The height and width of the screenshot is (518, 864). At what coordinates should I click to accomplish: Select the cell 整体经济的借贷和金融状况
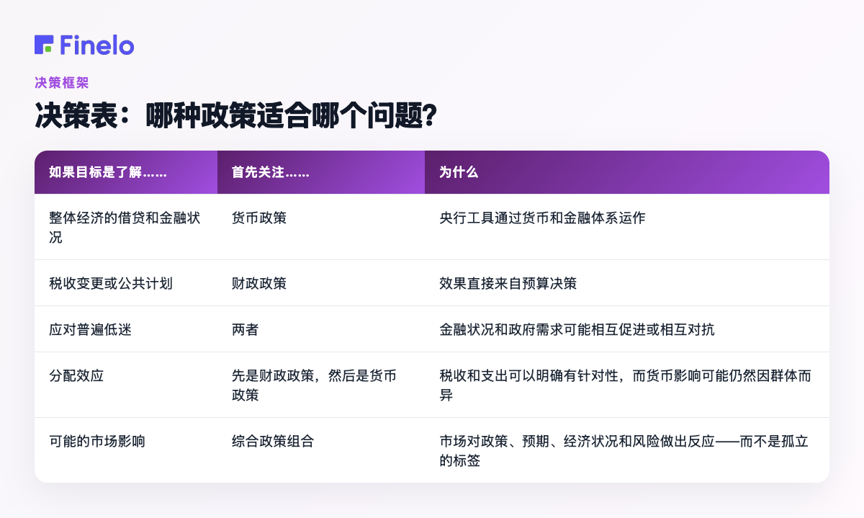[126, 227]
